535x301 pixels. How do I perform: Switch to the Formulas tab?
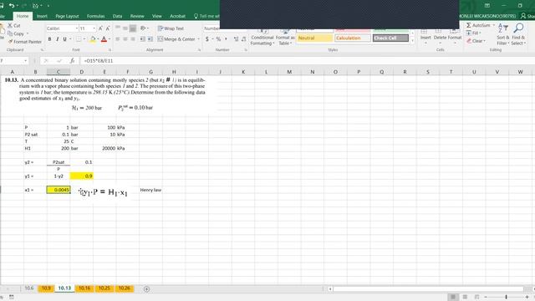(95, 16)
